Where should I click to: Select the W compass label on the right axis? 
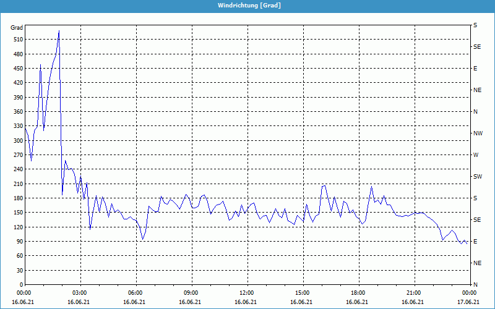(x=476, y=155)
